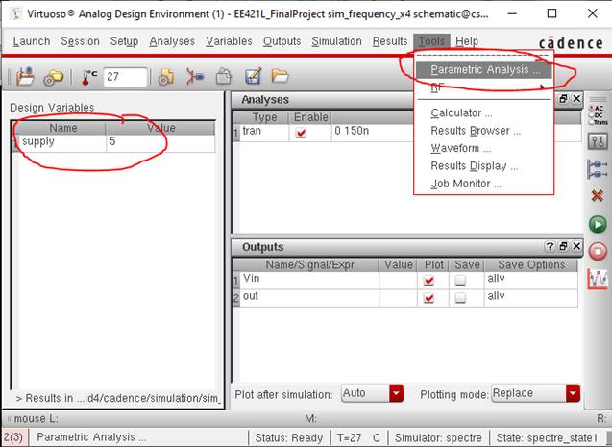612x447 pixels.
Task: Enable the Save checkbox for out
Action: click(x=461, y=298)
